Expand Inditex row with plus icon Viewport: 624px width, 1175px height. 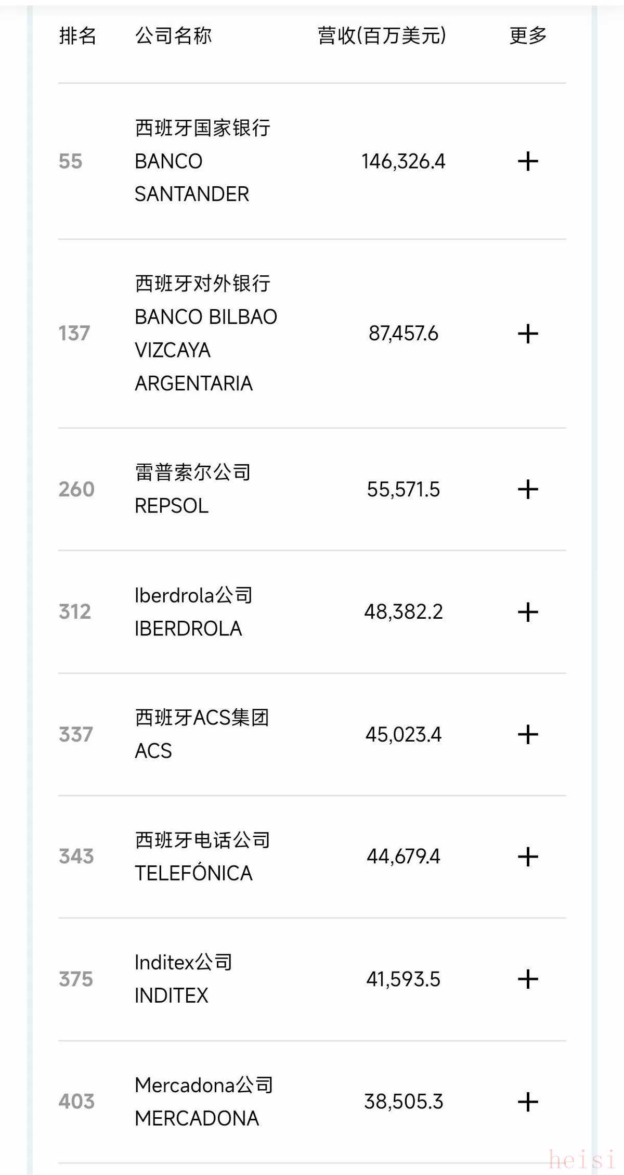pyautogui.click(x=528, y=979)
